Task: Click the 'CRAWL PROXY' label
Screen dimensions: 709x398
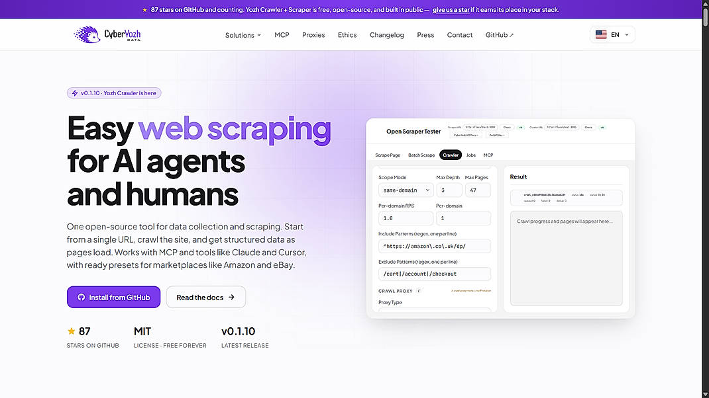Action: [x=395, y=291]
